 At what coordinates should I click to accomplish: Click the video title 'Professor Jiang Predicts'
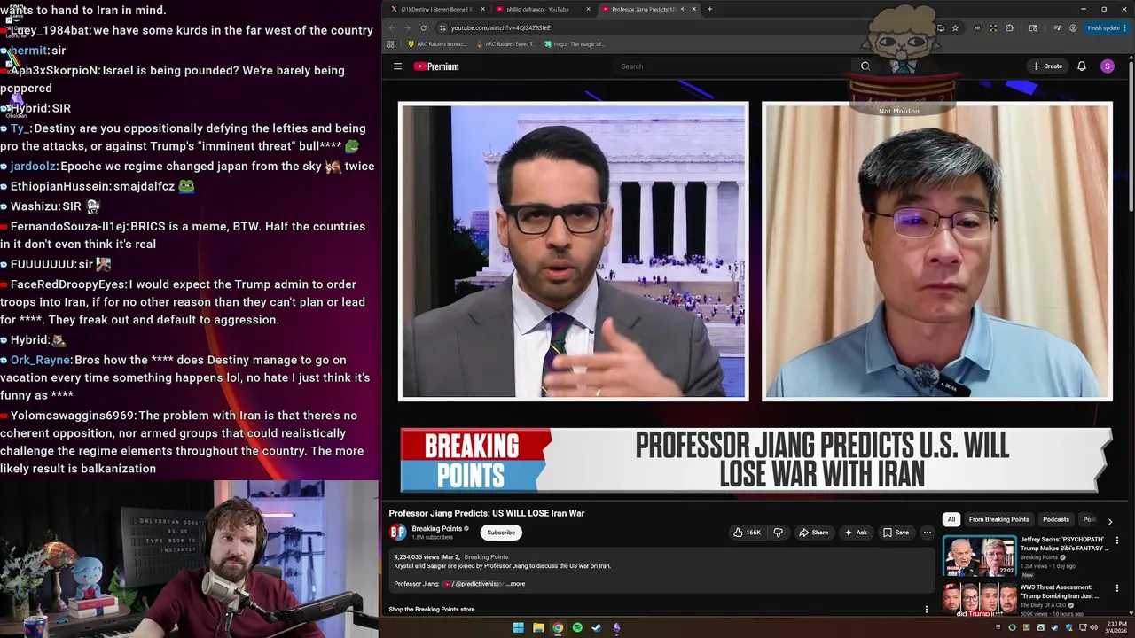(x=486, y=513)
